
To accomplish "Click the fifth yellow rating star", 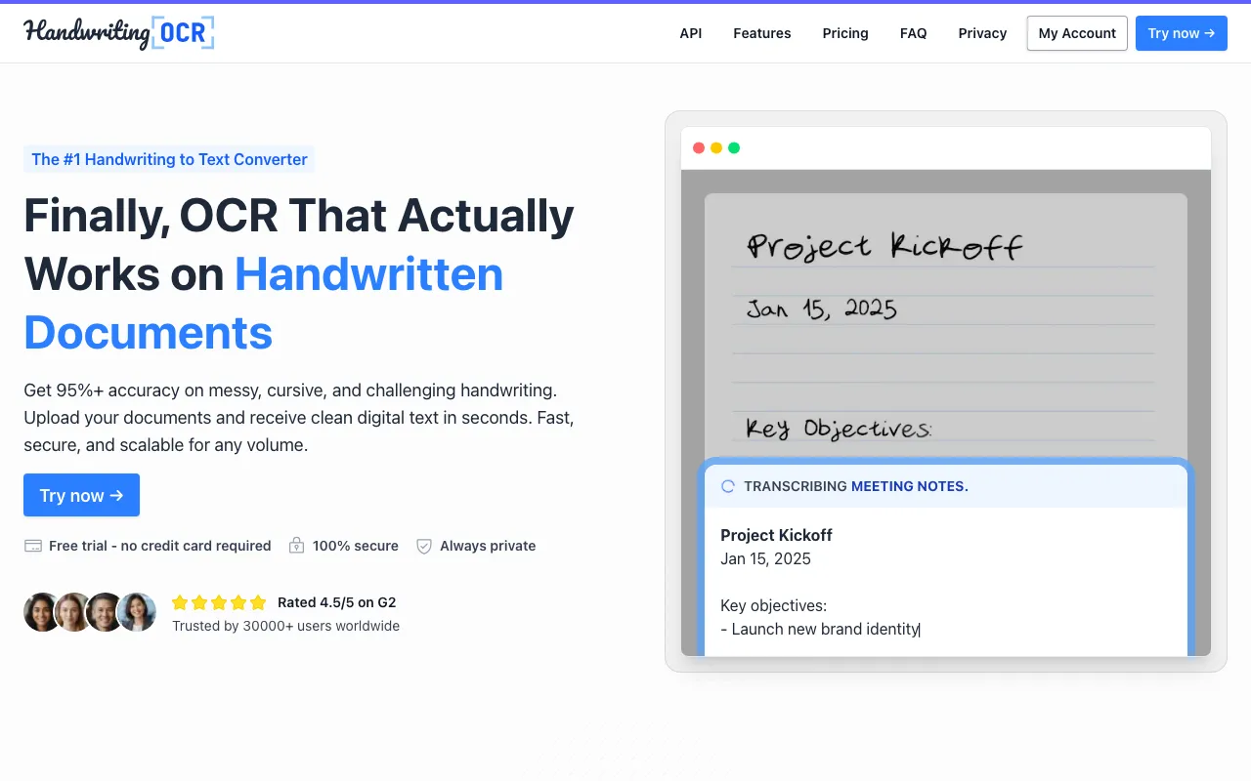I will click(x=258, y=602).
